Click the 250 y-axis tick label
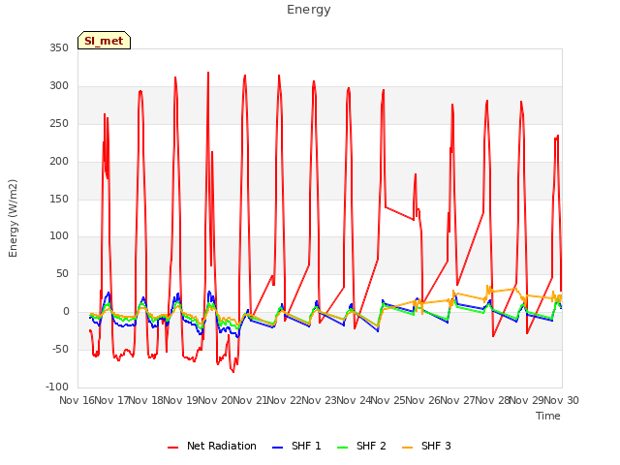The height and width of the screenshot is (465, 620). [x=59, y=124]
